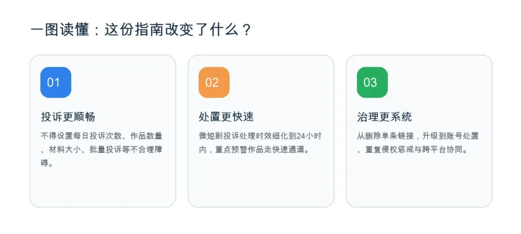
Task: Click the paragraph about 微短剧投诉处理时效
Action: (260, 143)
